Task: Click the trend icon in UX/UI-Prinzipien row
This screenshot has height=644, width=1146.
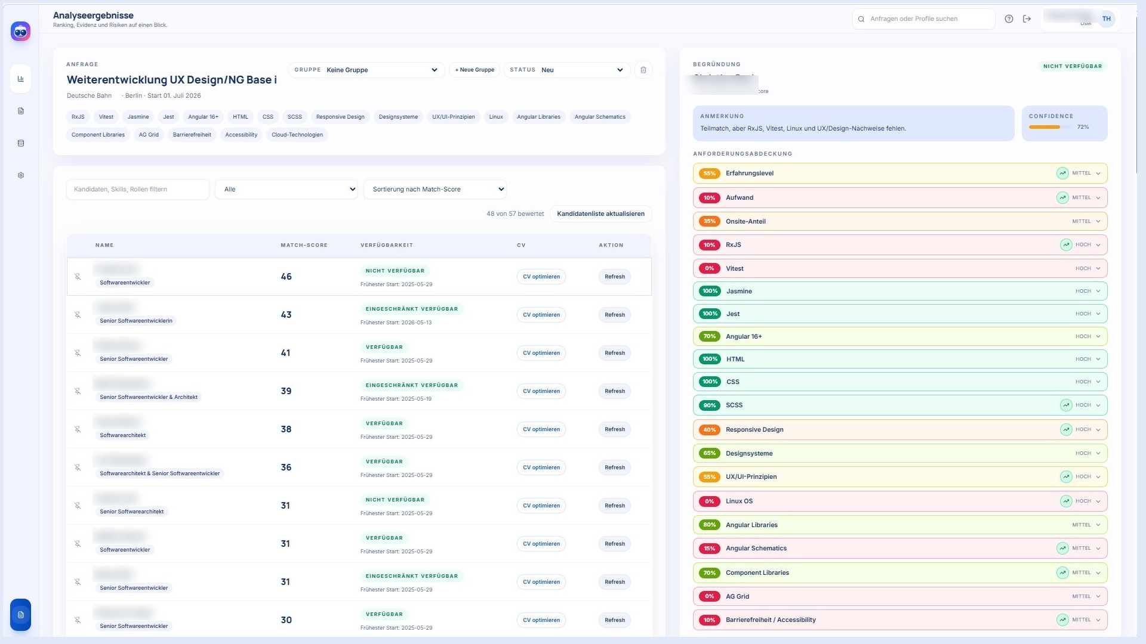Action: 1066,476
